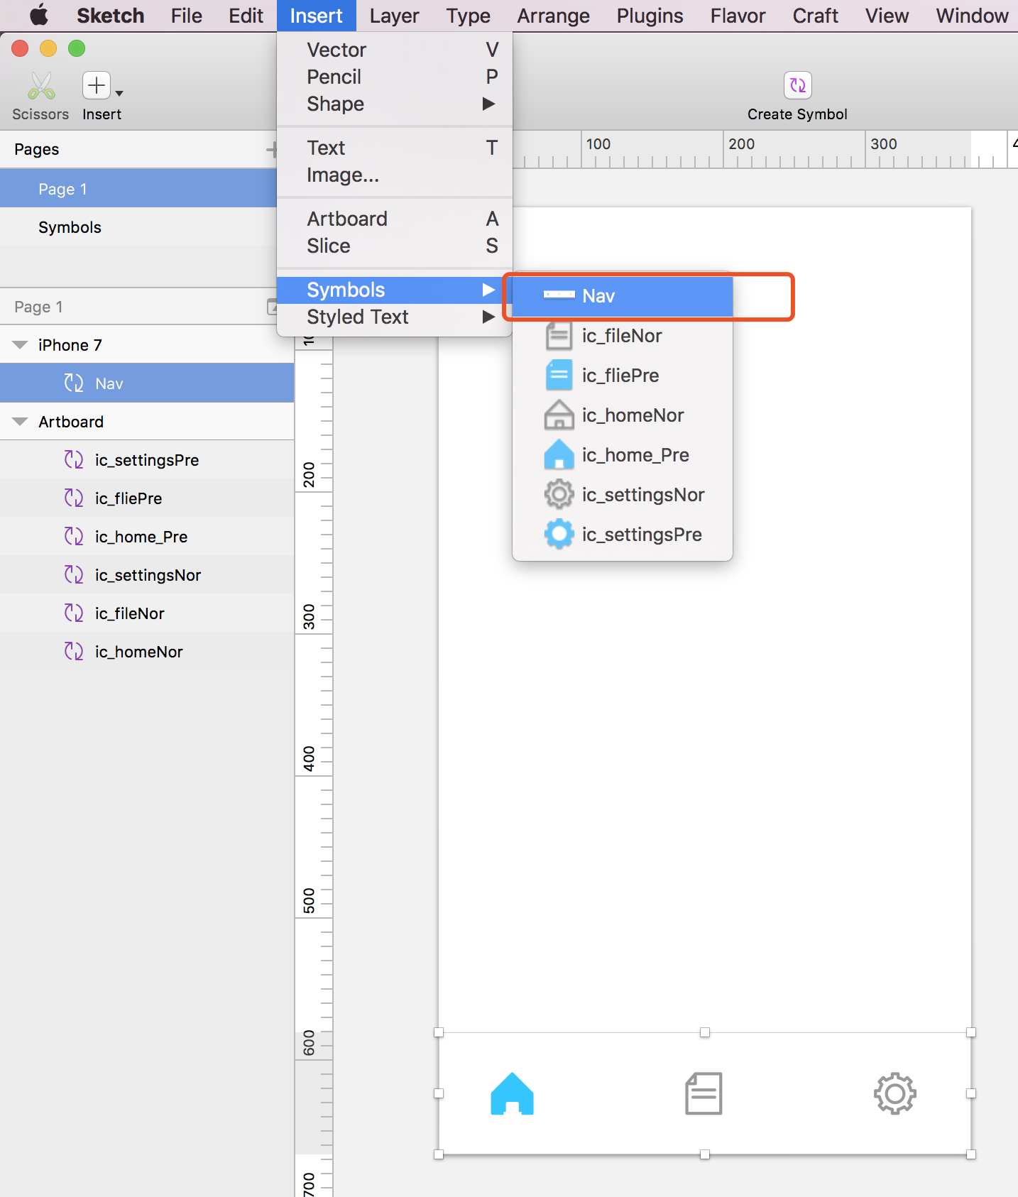Image resolution: width=1018 pixels, height=1197 pixels.
Task: Click the symbol icon beside ic_homeNor layer
Action: tap(74, 652)
